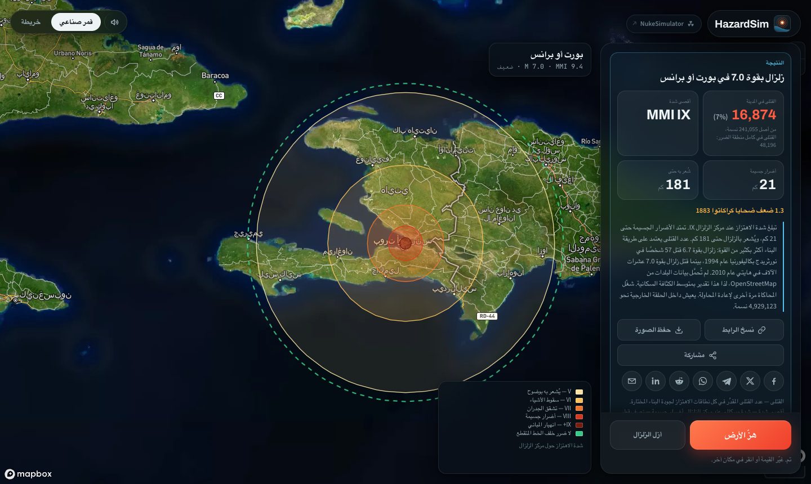The image size is (811, 484).
Task: Click the earthquake epicenter marker on the map
Action: point(405,243)
